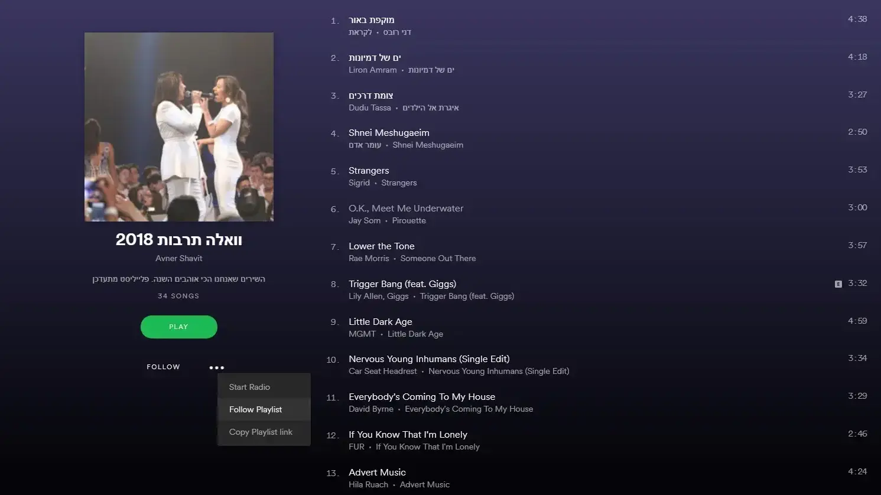Click the 34 SONGS count label

pos(178,296)
